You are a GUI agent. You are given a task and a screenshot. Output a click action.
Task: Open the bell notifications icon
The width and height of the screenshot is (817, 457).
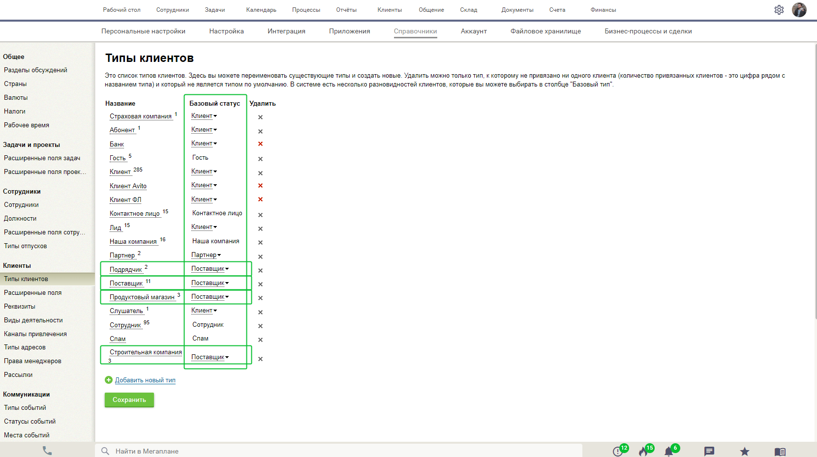click(x=669, y=451)
